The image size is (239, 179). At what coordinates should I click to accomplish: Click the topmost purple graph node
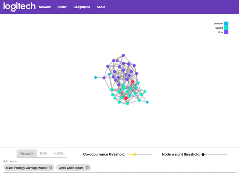coord(123,55)
